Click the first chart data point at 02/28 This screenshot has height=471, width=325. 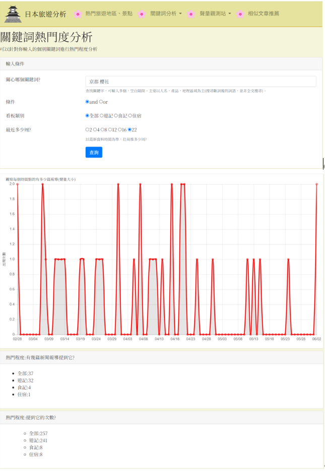18,184
